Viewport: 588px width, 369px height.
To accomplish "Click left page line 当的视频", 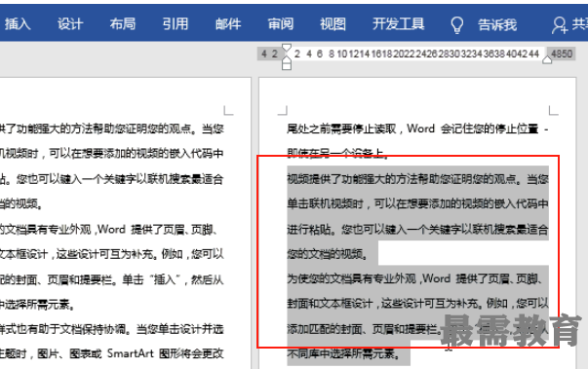I will point(21,203).
